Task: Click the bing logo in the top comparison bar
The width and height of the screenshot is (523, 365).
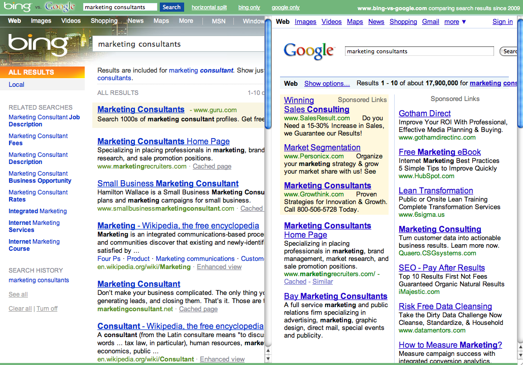Action: click(x=17, y=7)
